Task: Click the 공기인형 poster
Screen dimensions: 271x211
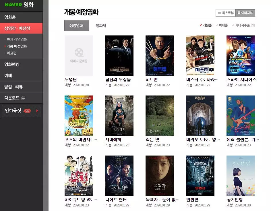Action: click(x=241, y=176)
